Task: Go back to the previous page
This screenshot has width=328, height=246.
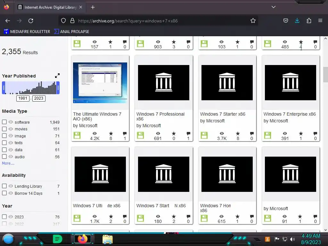Action: pos(8,21)
